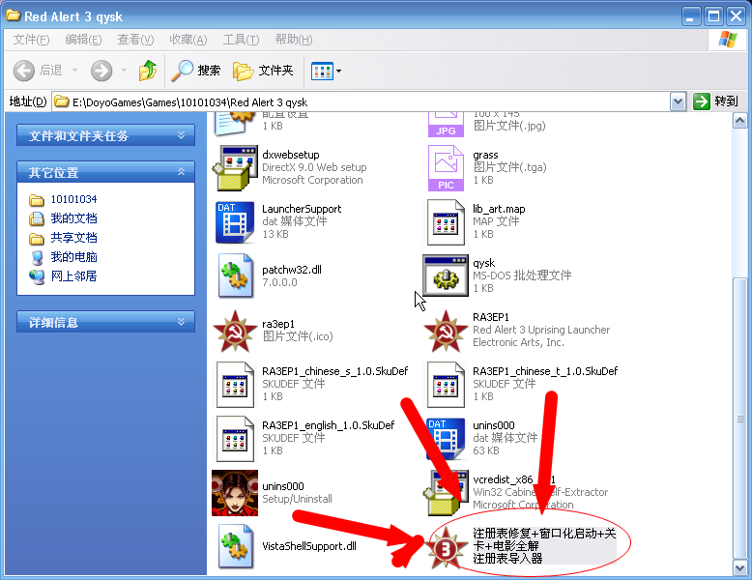The width and height of the screenshot is (752, 580).
Task: Go up one folder level
Action: tap(148, 71)
